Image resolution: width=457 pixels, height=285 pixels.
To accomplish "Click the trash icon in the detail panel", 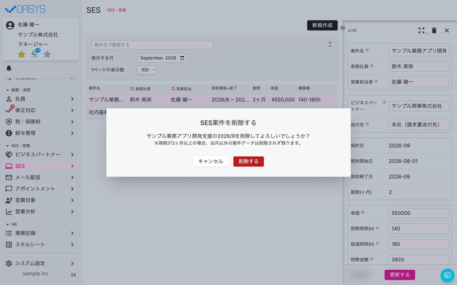I will click(434, 30).
